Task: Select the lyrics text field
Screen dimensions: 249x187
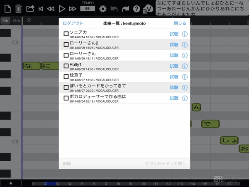Action: (x=203, y=8)
